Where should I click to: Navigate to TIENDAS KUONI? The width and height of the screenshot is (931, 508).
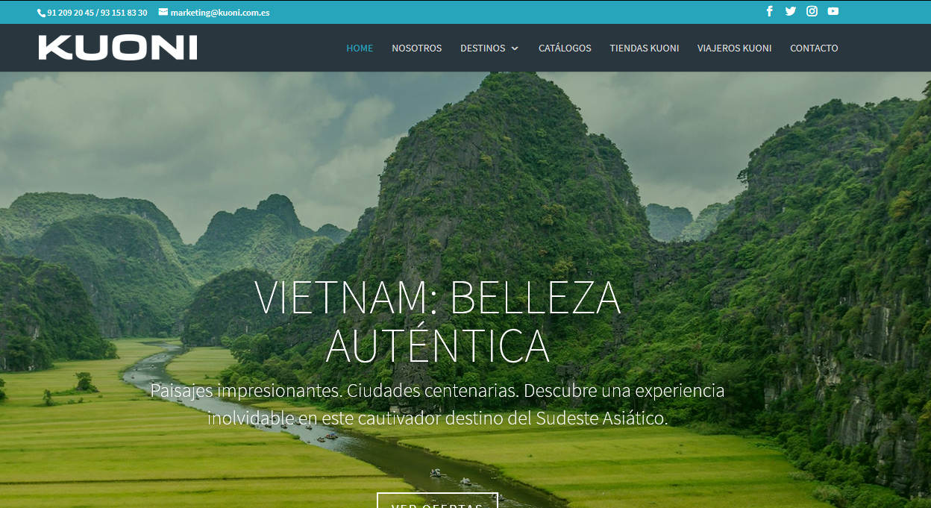(x=645, y=48)
